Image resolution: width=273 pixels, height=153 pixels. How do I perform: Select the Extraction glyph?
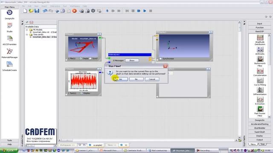pyautogui.click(x=260, y=101)
